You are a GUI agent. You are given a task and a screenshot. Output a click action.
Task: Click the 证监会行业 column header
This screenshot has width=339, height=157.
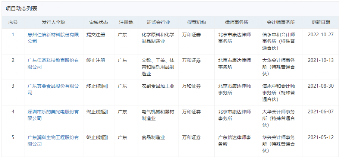click(x=158, y=22)
